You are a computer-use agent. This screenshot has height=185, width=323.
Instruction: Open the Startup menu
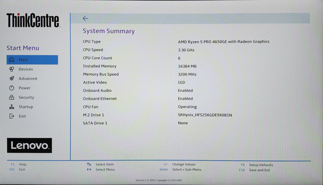click(26, 107)
